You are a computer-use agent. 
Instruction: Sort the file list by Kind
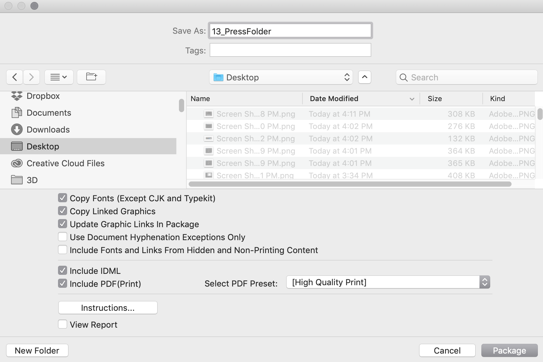click(x=509, y=99)
